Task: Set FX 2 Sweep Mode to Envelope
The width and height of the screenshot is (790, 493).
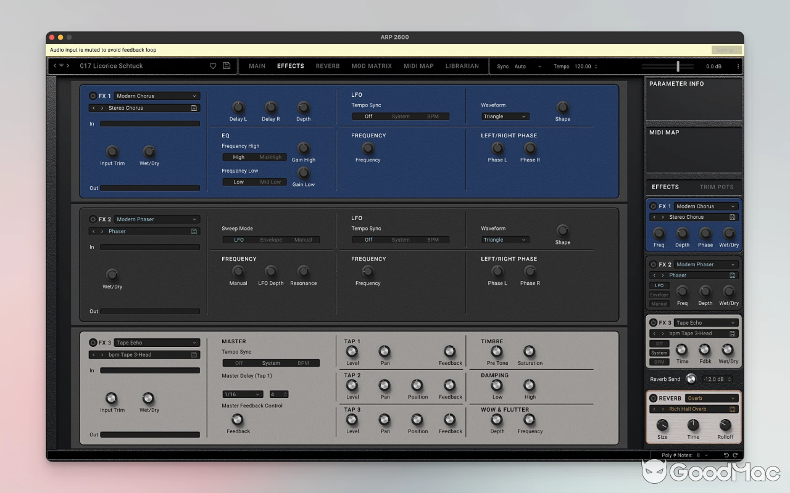Action: tap(272, 240)
